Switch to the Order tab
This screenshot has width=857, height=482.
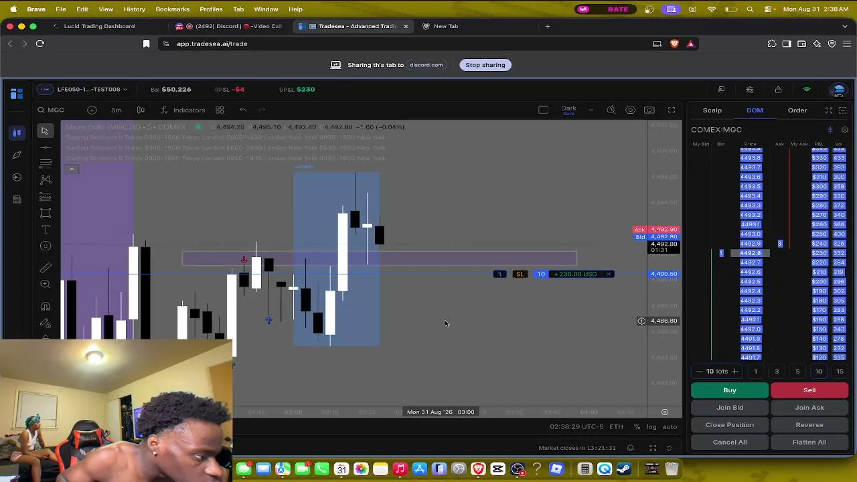[x=797, y=110]
